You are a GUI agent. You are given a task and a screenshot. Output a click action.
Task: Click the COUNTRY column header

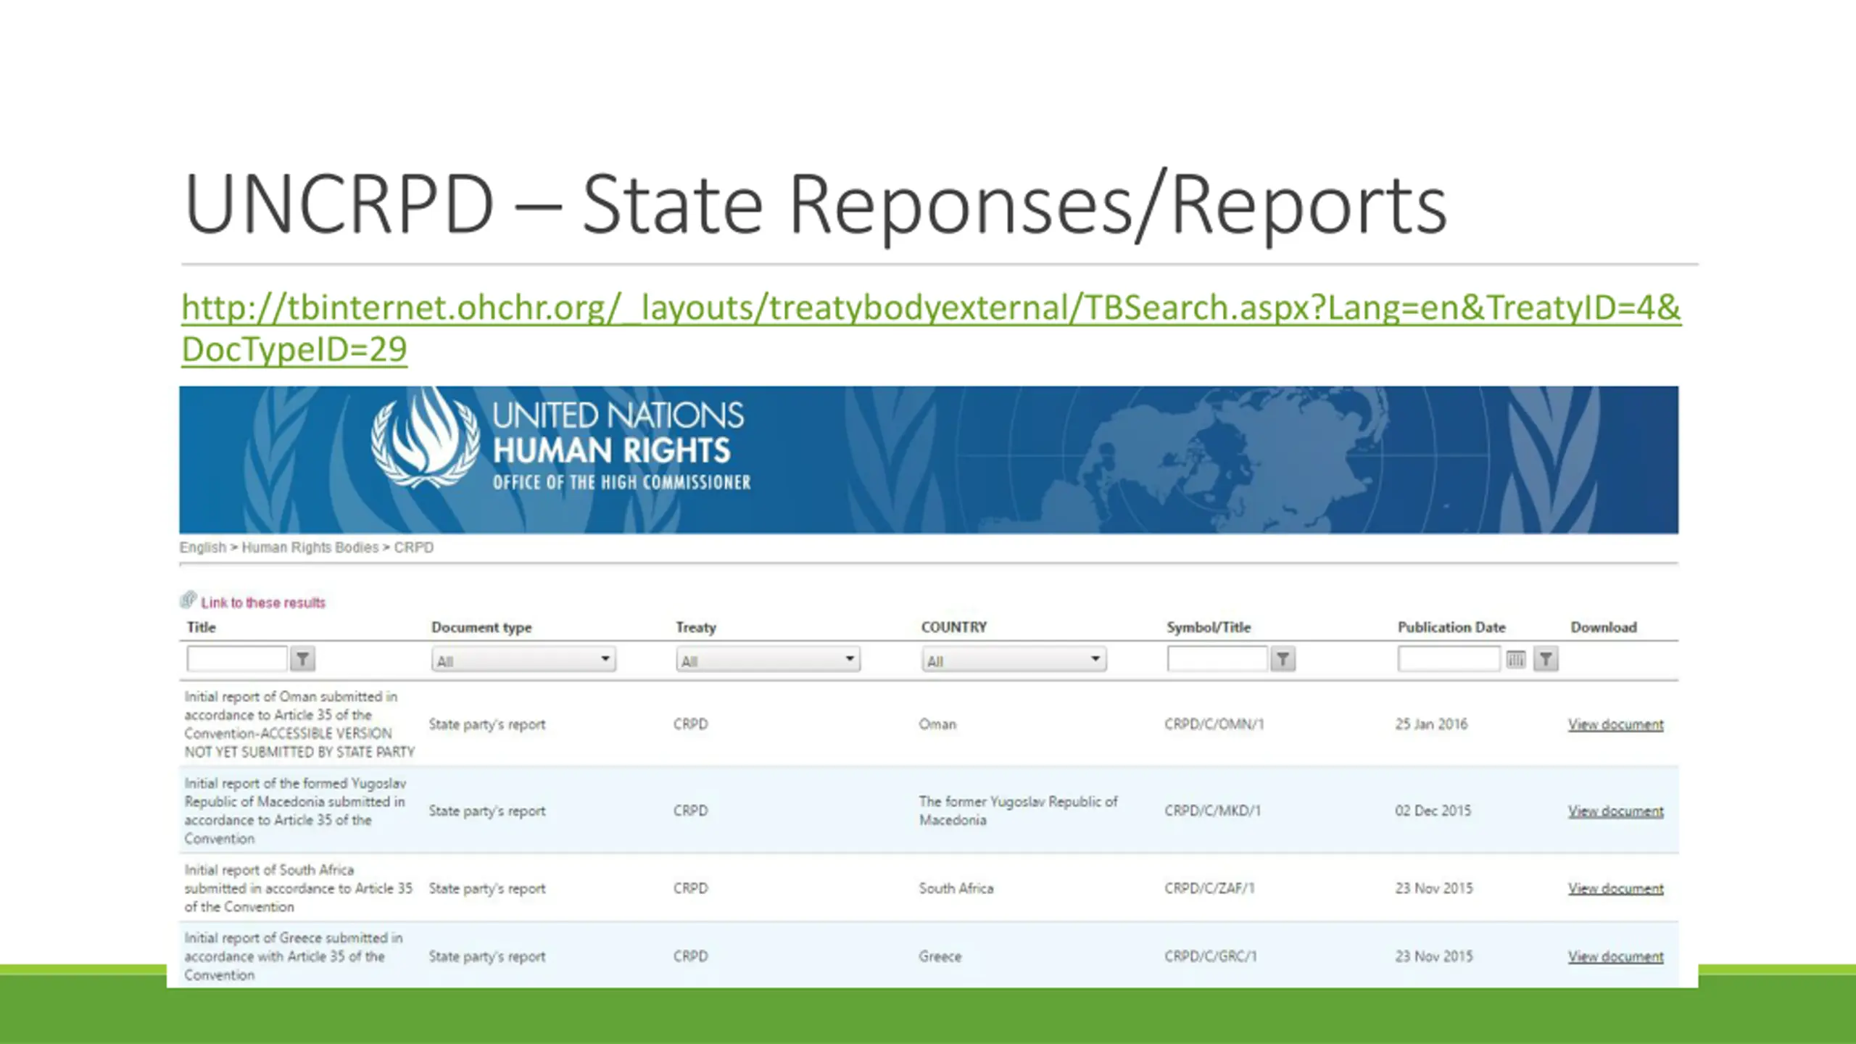pos(954,627)
